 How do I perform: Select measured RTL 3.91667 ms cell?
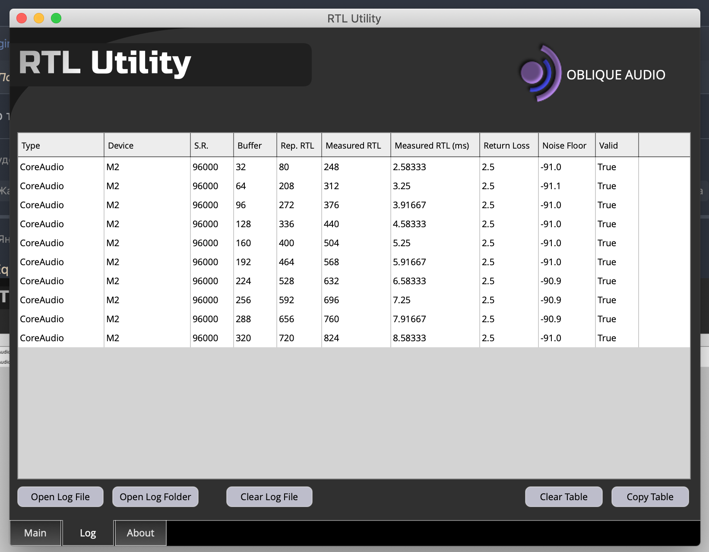[x=435, y=205]
